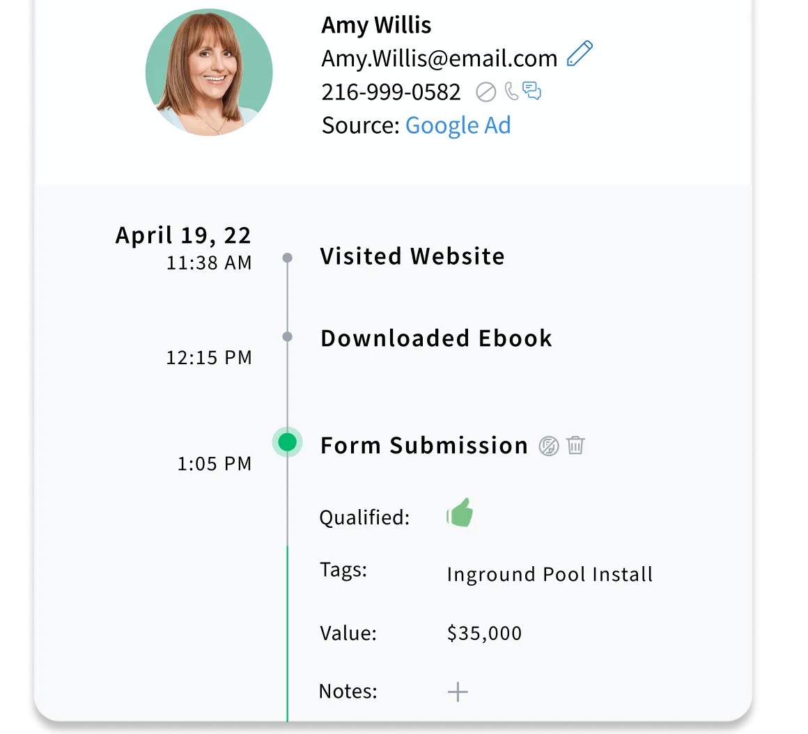The width and height of the screenshot is (808, 734).
Task: Select the green Form Submission timeline marker
Action: coord(287,442)
